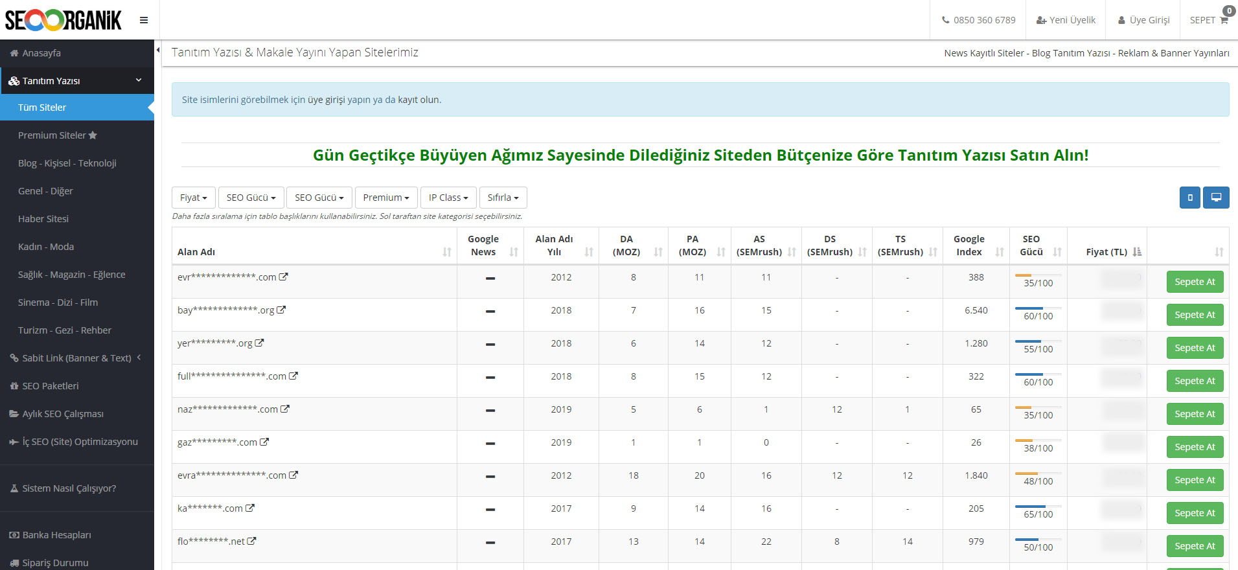Open external link icon for gaz*********.com

[264, 442]
